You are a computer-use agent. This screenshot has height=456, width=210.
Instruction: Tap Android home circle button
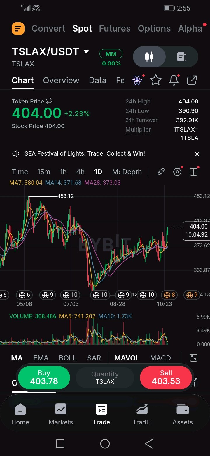pos(105,444)
